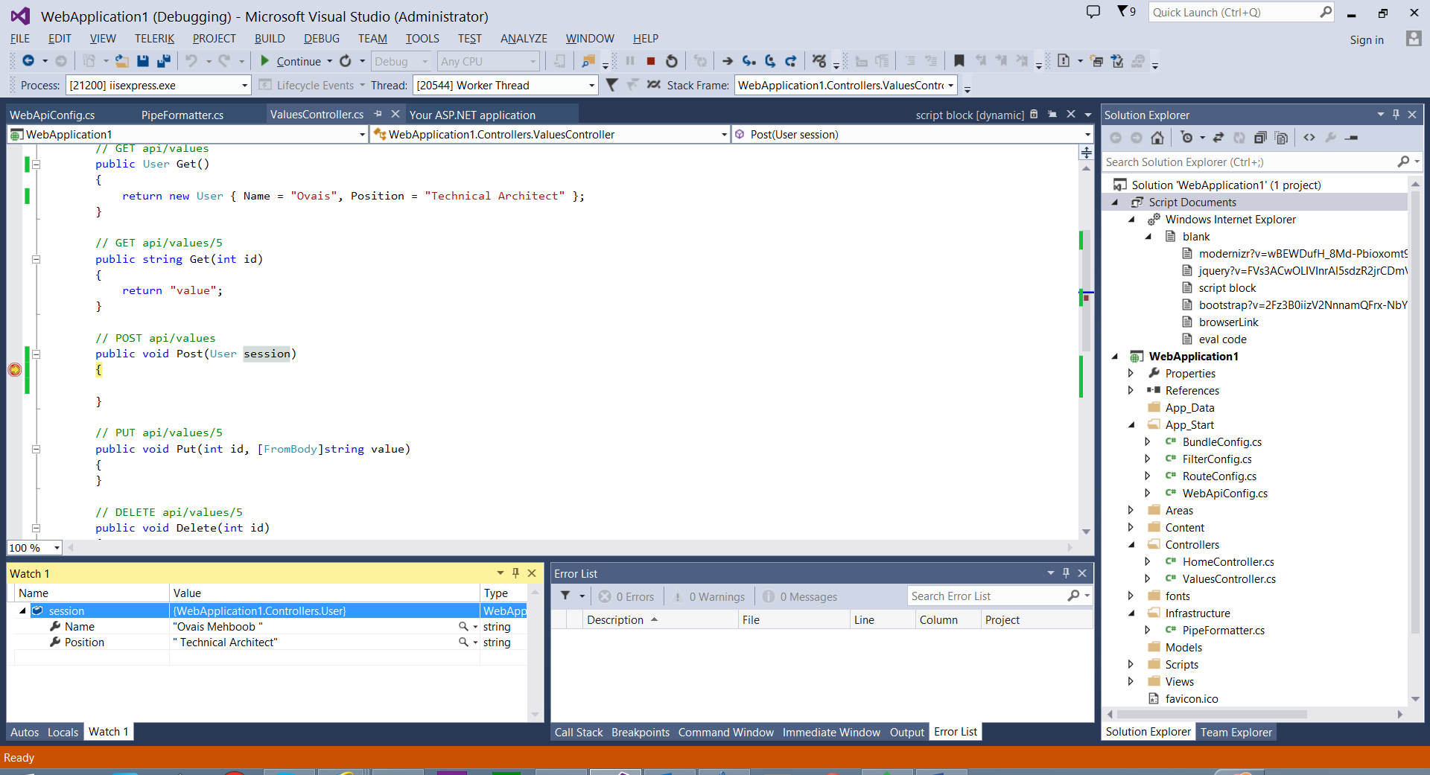Restart debugging with the circular arrow icon
The width and height of the screenshot is (1430, 775).
[672, 61]
